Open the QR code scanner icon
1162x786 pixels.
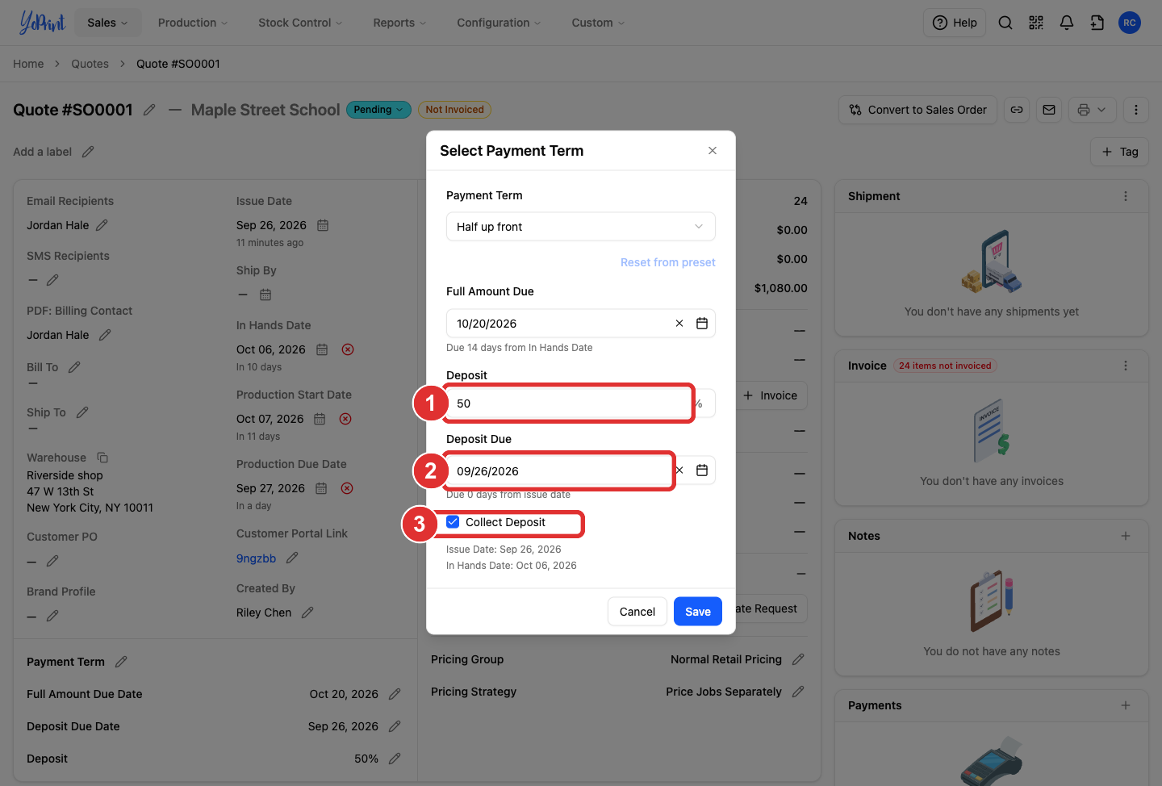(1036, 23)
